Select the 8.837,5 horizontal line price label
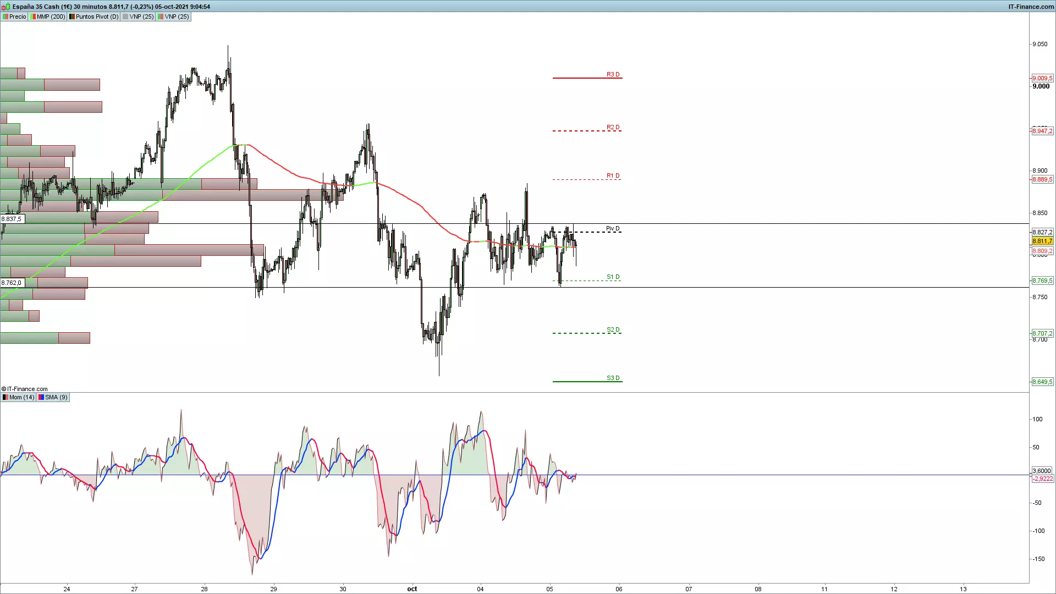The image size is (1056, 594). 12,219
